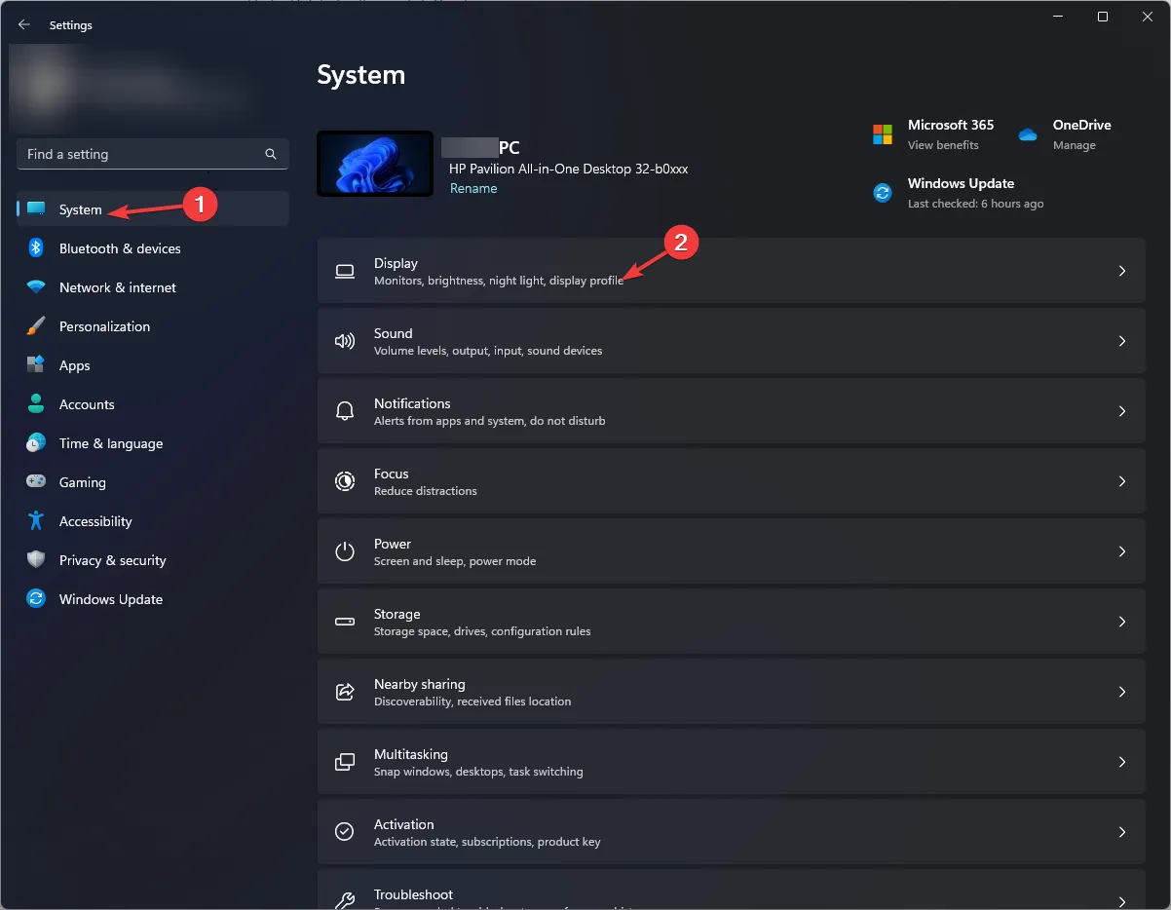Click the System monitor icon in sidebar
This screenshot has width=1171, height=910.
click(36, 209)
